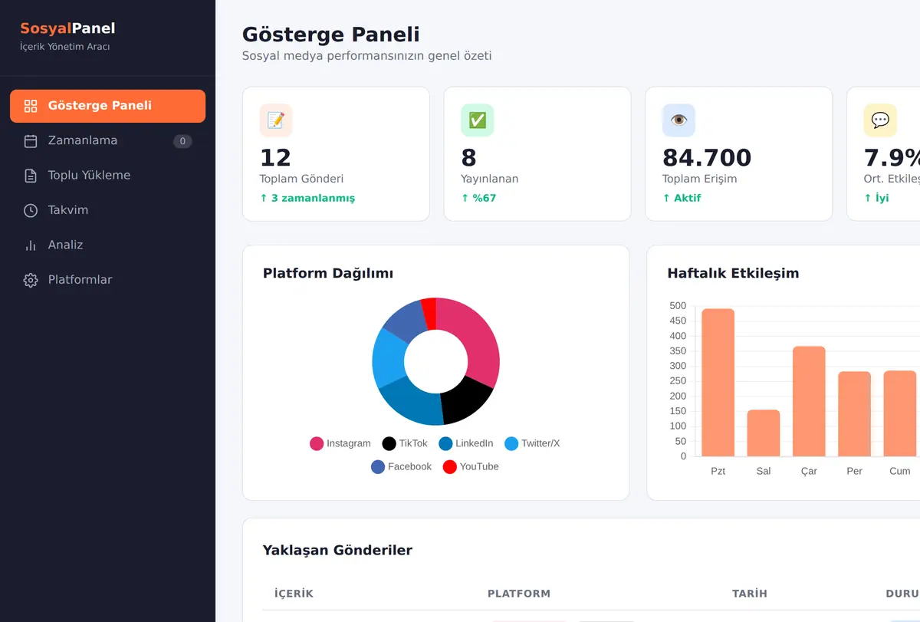Click the checkmark icon on Yayınlanan card
The image size is (920, 622).
pyautogui.click(x=478, y=120)
